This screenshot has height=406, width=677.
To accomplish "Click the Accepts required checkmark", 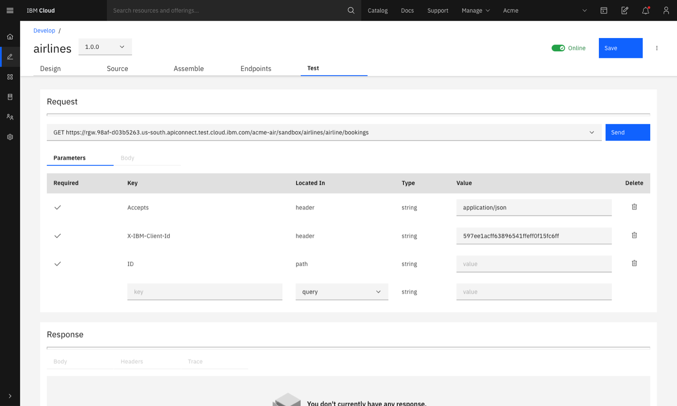I will pos(57,207).
